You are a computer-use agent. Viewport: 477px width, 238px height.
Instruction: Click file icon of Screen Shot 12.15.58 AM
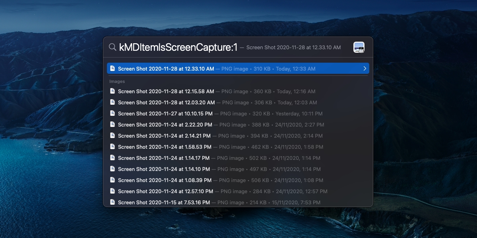[112, 91]
